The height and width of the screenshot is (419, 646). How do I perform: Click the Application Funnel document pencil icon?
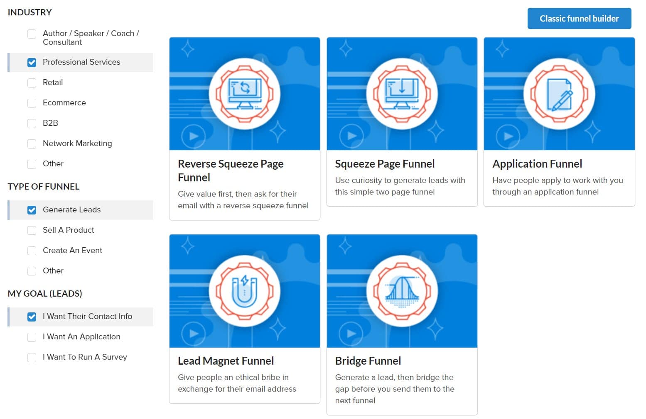coord(559,94)
